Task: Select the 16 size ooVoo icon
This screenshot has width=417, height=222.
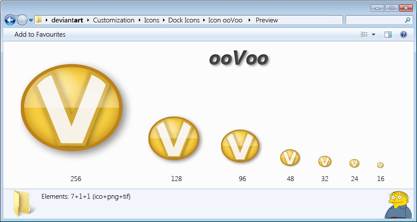Action: [x=380, y=165]
